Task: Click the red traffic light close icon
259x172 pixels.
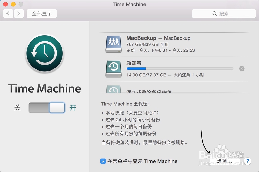Action: [5, 4]
